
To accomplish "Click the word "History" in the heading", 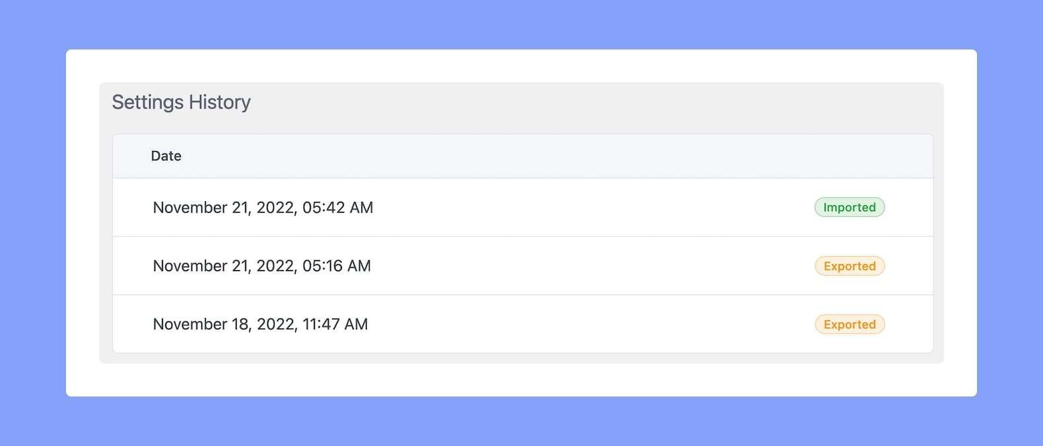I will [x=220, y=102].
